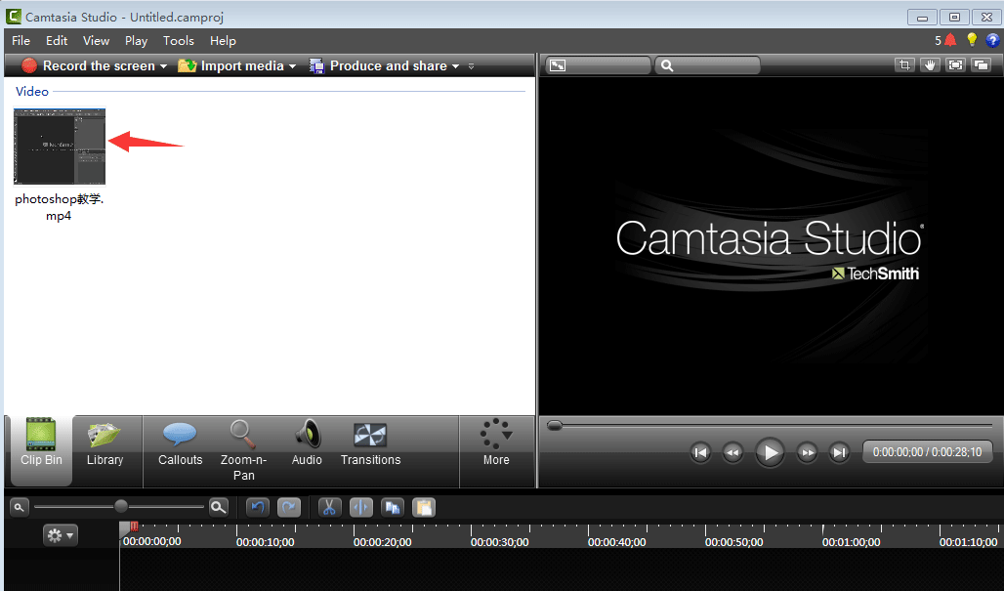Image resolution: width=1004 pixels, height=591 pixels.
Task: Select the photoshop教学.mp4 thumbnail
Action: pos(59,146)
